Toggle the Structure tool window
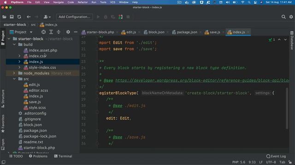Image resolution: width=295 pixels, height=165 pixels. [3, 99]
